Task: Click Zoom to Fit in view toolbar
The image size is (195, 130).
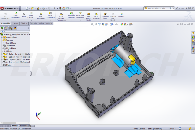Action: pos(93,24)
